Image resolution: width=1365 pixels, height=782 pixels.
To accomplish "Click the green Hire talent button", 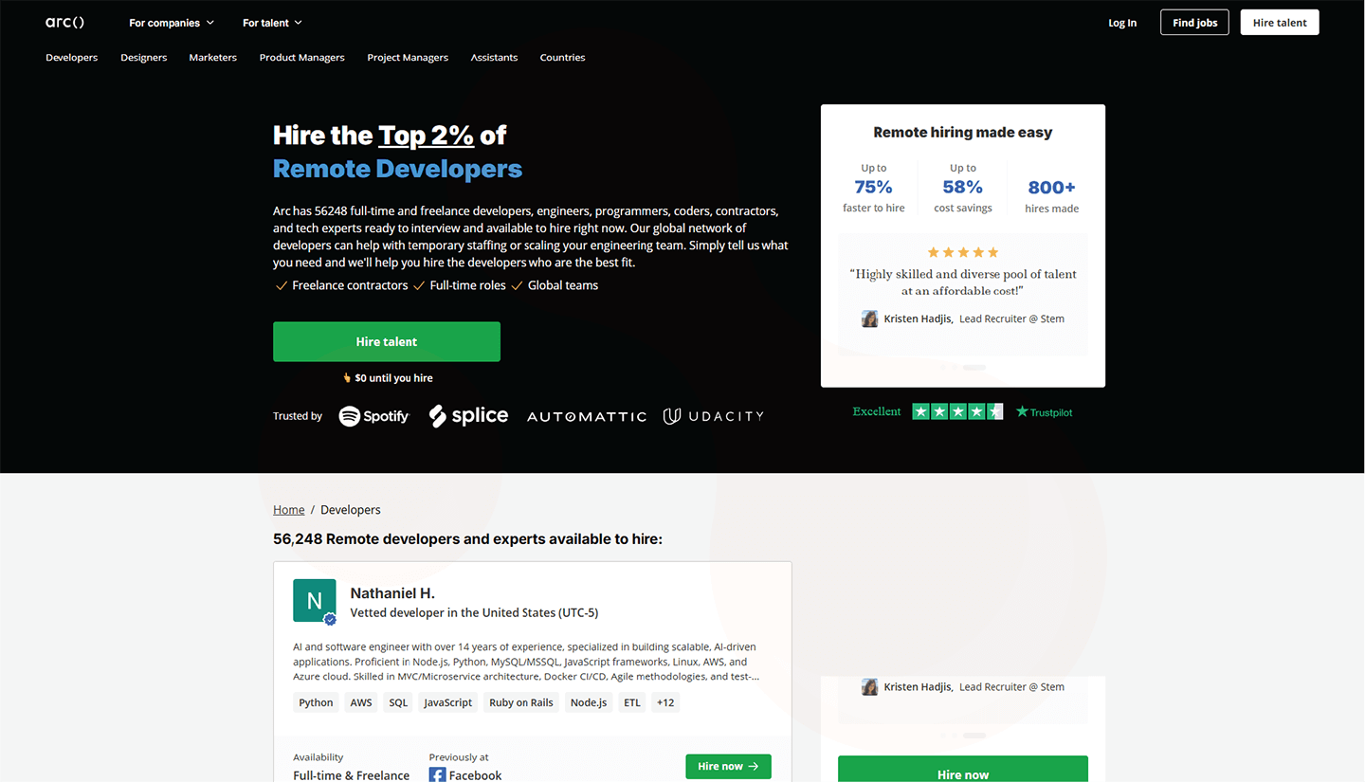I will coord(387,341).
